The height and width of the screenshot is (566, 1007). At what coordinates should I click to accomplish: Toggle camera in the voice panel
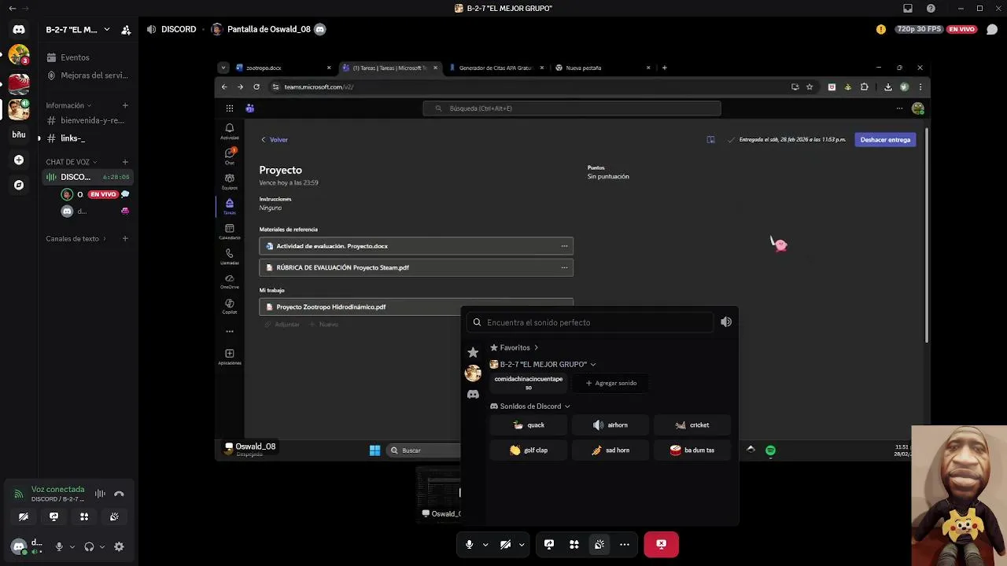click(x=24, y=516)
